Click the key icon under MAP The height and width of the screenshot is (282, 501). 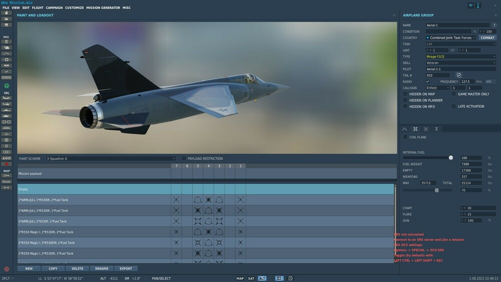pos(6,176)
